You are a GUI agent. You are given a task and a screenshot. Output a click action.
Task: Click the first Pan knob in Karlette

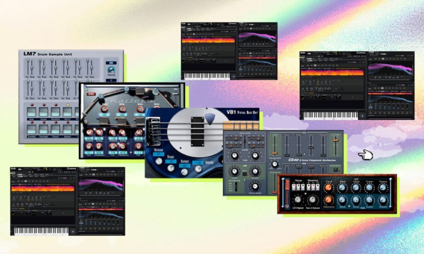pos(89,147)
